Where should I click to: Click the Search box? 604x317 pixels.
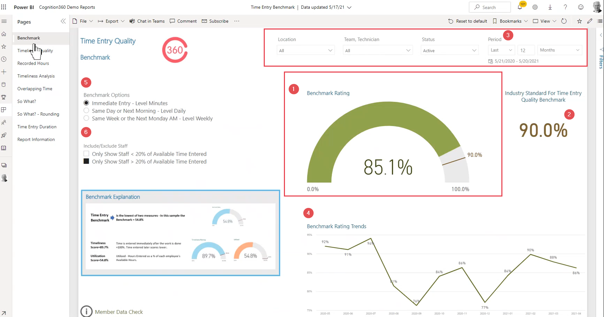click(490, 7)
